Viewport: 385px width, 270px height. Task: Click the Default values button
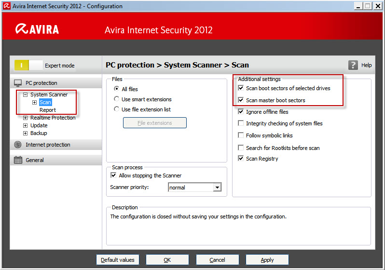pyautogui.click(x=118, y=260)
